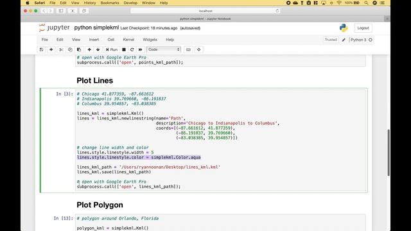
Task: Click the kernel idle circle indicator
Action: 371,40
